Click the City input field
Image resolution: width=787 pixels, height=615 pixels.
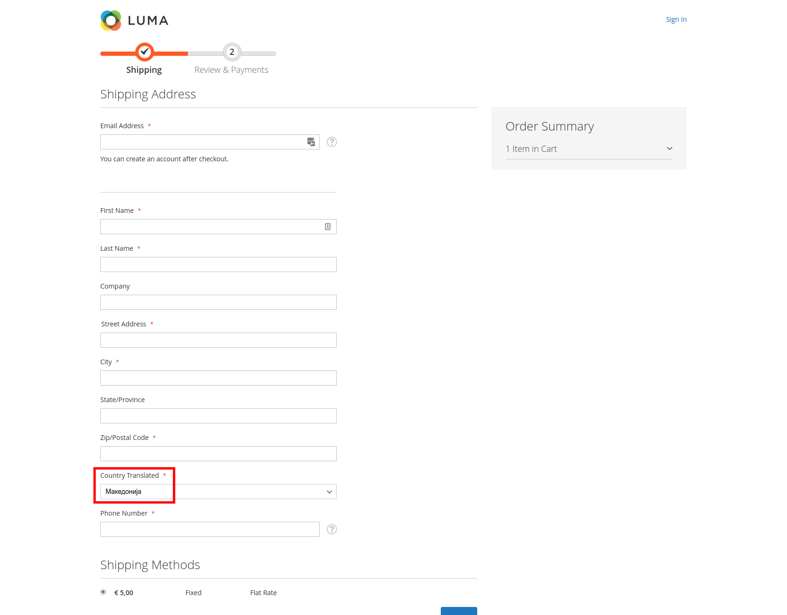coord(218,378)
